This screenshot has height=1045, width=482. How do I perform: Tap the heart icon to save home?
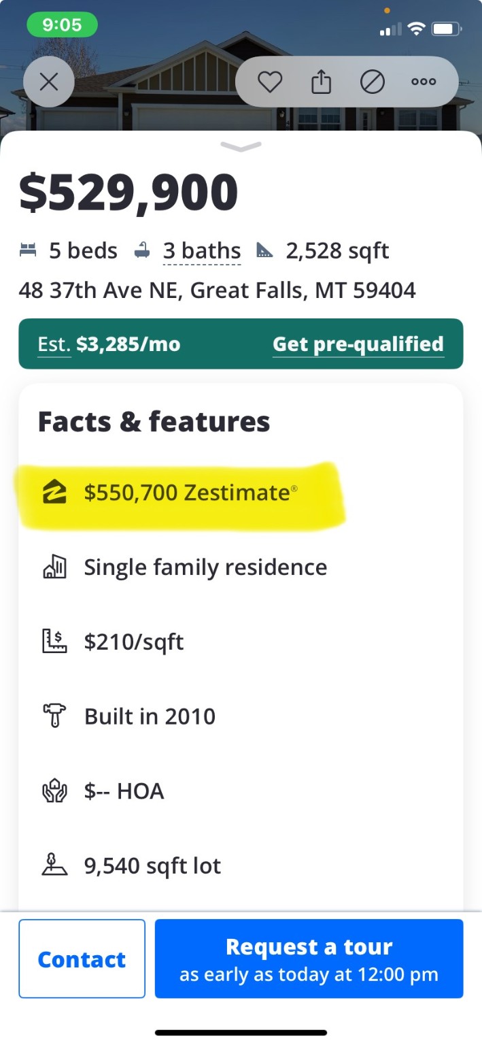tap(270, 82)
